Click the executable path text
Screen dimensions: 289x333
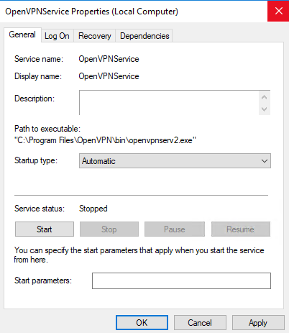pyautogui.click(x=105, y=140)
